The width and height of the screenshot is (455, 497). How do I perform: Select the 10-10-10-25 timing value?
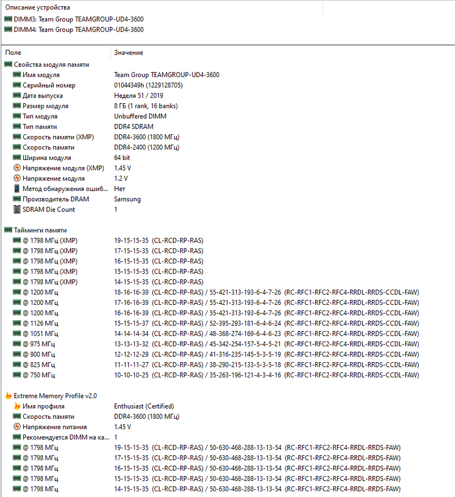click(x=131, y=375)
